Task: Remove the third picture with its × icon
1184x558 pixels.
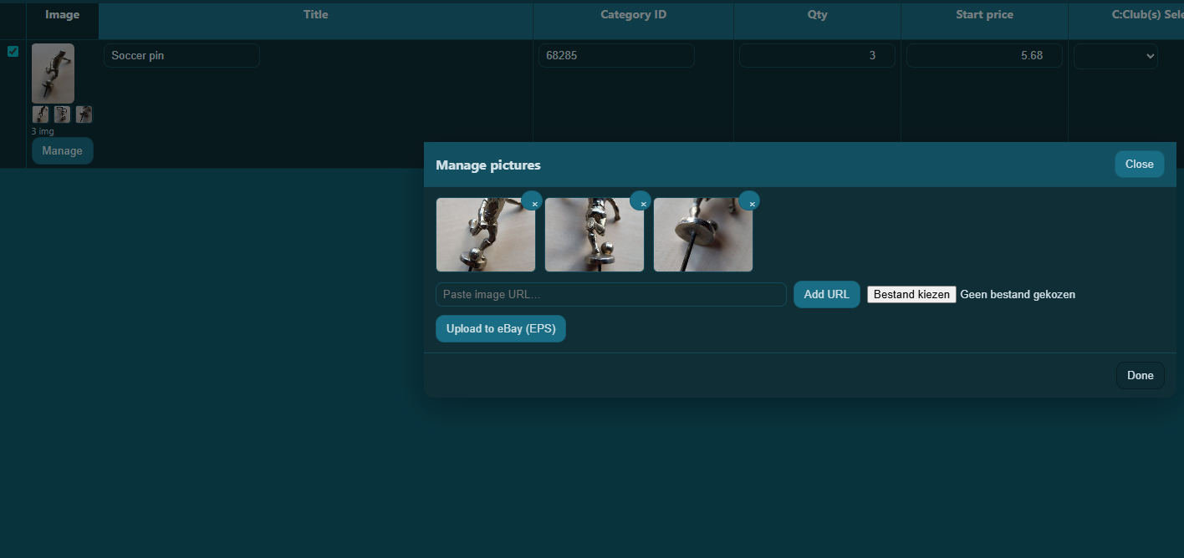Action: click(x=750, y=200)
